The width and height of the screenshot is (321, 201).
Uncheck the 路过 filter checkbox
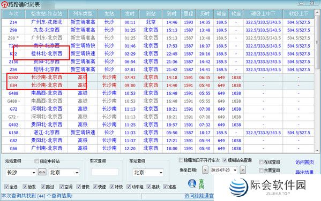43,186
